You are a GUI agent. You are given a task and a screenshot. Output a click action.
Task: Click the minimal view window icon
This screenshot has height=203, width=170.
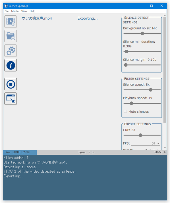tap(11, 99)
